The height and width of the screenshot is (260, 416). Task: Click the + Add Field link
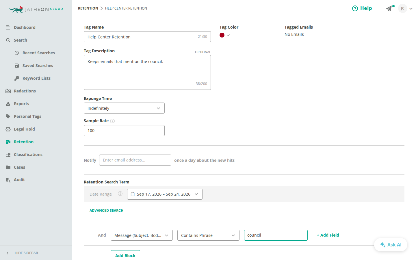point(328,235)
